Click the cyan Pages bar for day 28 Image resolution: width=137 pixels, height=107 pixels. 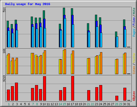(117, 42)
